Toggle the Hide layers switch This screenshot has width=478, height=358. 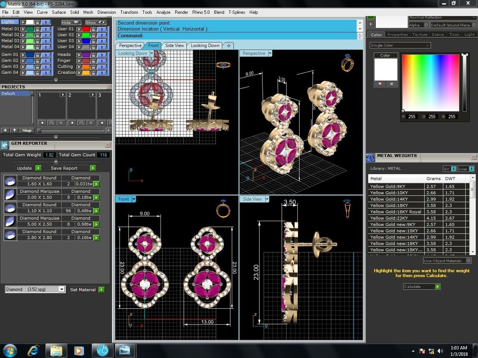click(x=71, y=22)
